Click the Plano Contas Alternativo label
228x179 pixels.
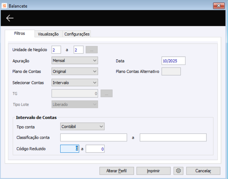tap(137, 71)
